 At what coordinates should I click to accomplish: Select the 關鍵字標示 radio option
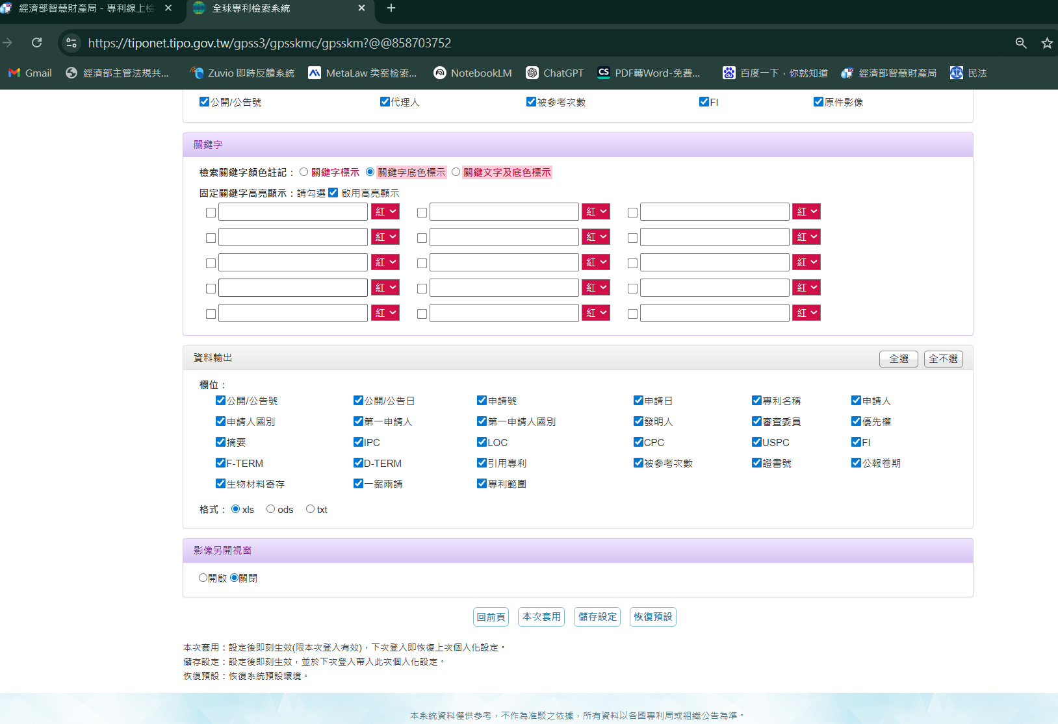(303, 172)
